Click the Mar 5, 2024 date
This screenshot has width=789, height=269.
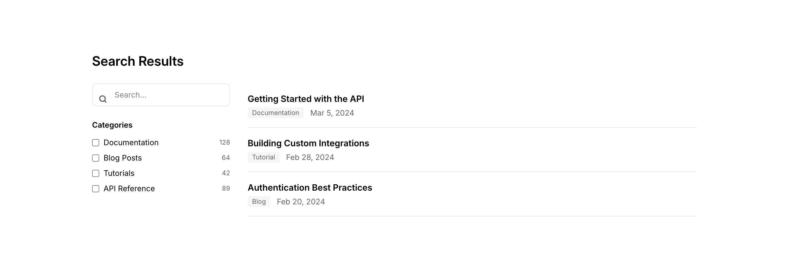(x=332, y=113)
